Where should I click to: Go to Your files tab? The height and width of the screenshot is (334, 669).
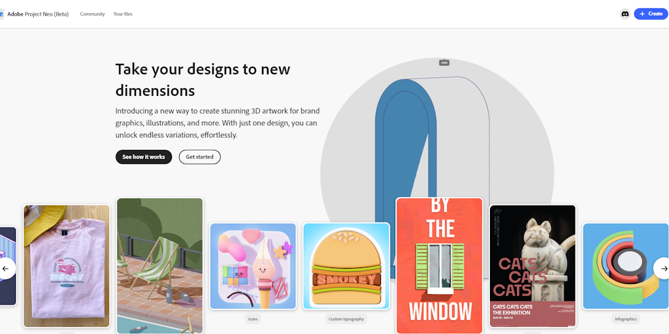[x=123, y=14]
